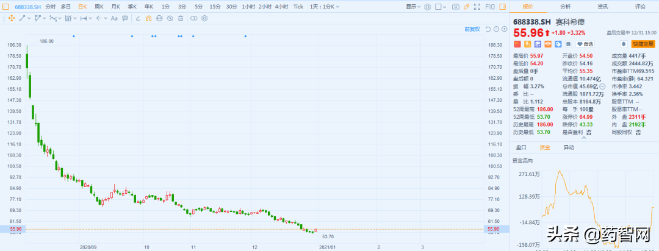Select the measurement ruler chart tool

pos(68,18)
